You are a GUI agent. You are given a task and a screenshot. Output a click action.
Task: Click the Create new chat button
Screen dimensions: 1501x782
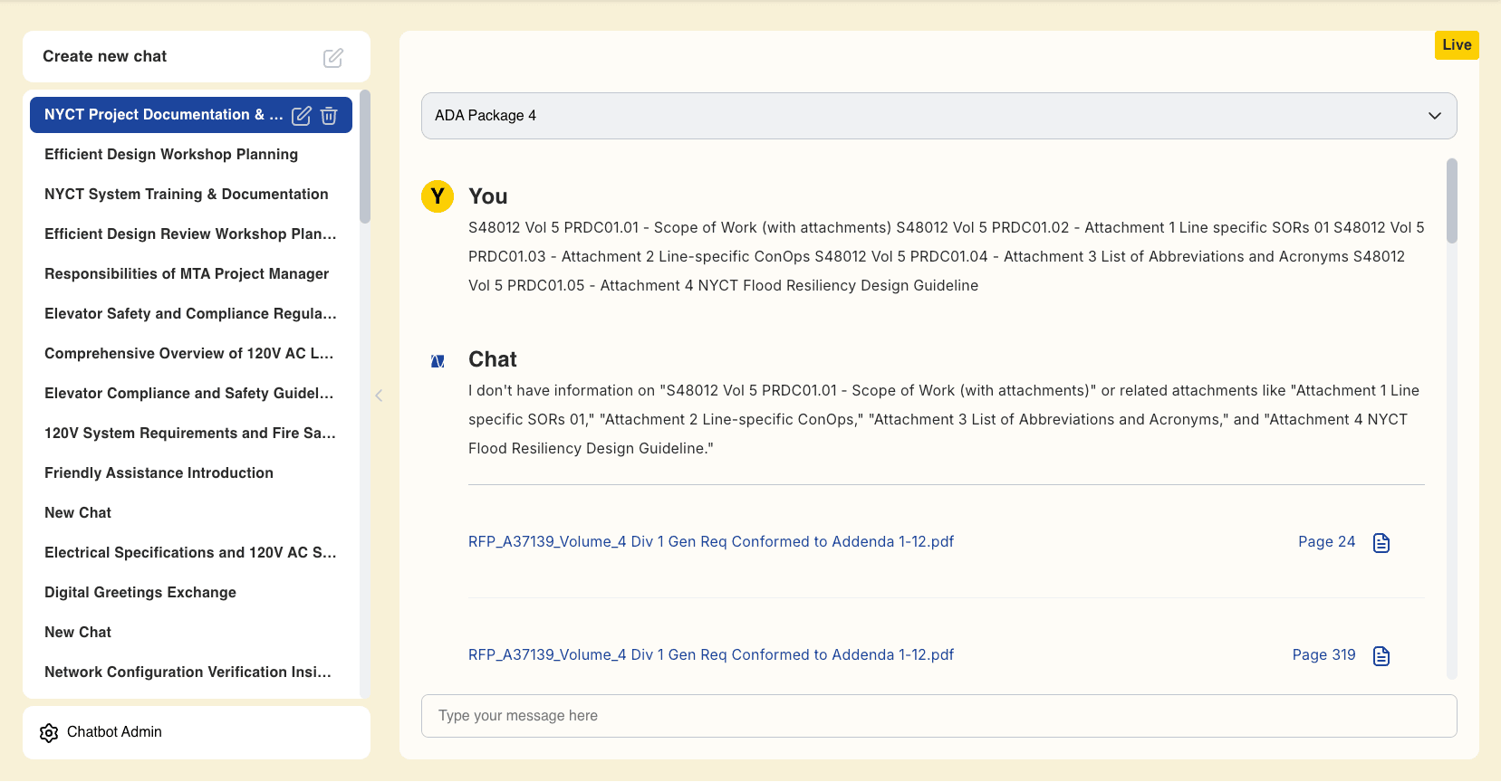(197, 57)
